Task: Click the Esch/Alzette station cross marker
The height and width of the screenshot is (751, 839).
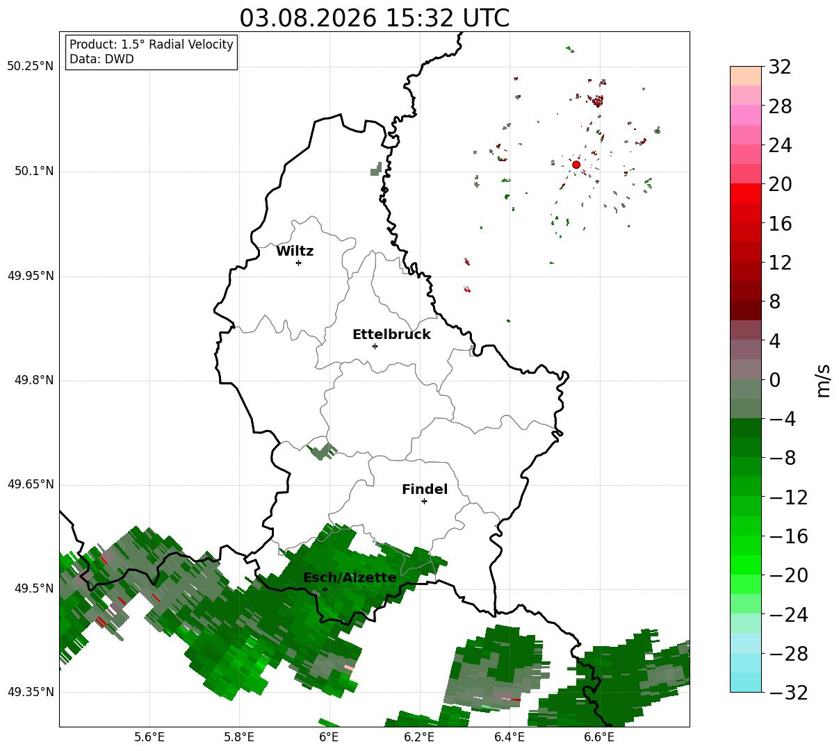Action: (x=325, y=589)
